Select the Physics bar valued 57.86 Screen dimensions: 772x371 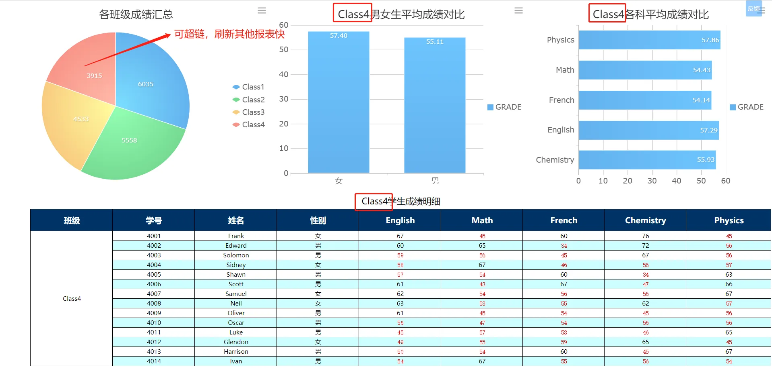649,40
